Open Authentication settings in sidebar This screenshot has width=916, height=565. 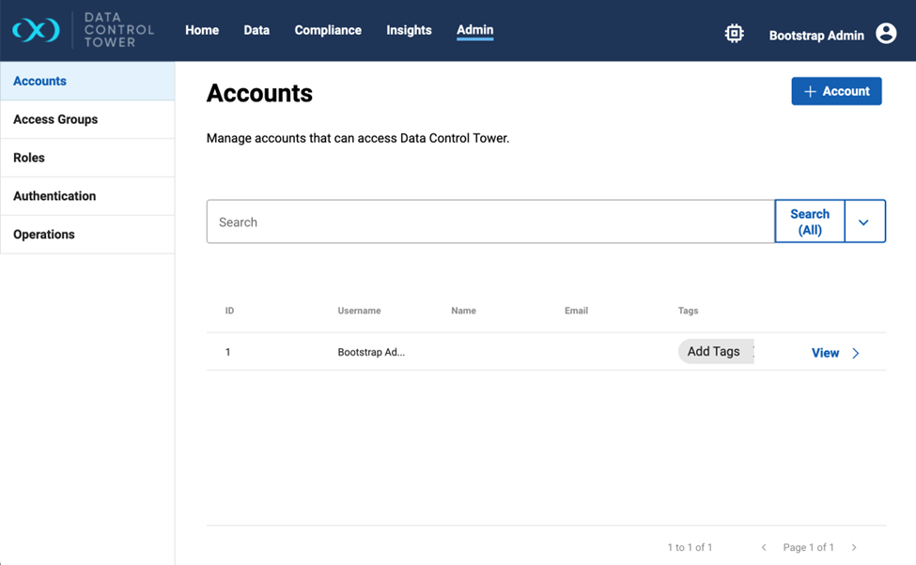[54, 196]
